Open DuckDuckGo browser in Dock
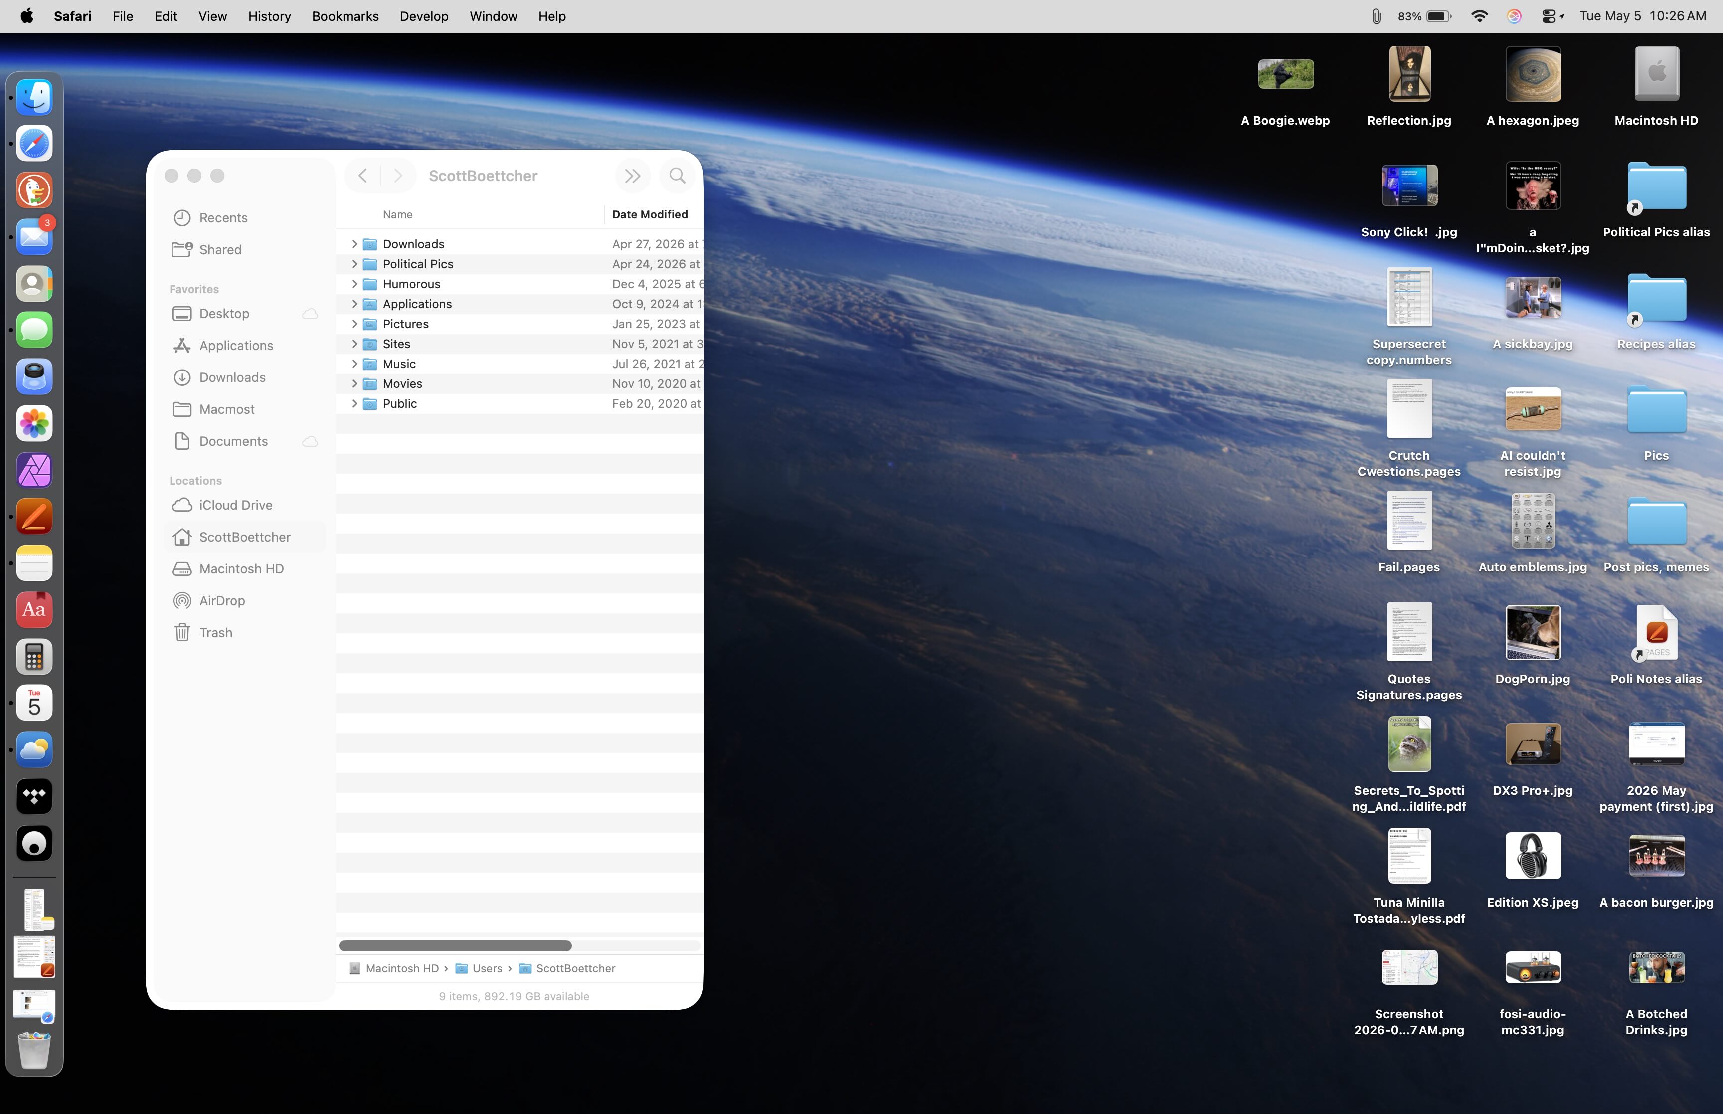The image size is (1723, 1114). coord(34,190)
